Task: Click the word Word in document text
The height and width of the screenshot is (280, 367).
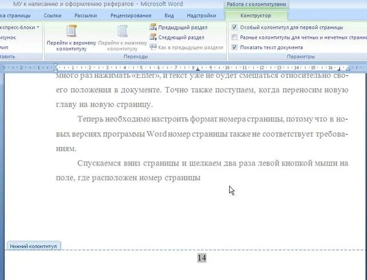Action: (x=157, y=134)
